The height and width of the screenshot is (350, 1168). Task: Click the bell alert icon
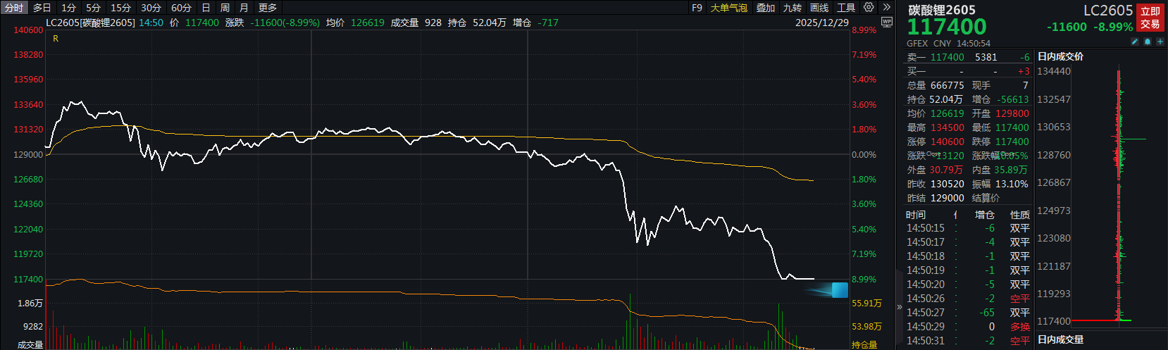click(x=1148, y=42)
